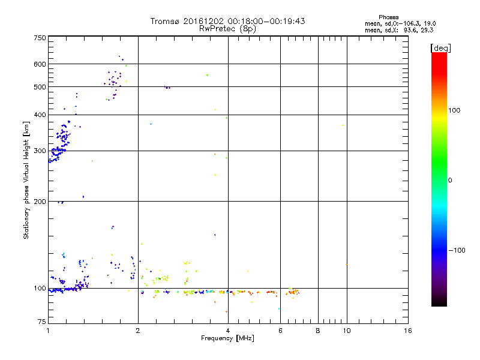Click the '1' label on the frequency axis
480x360 pixels.
pyautogui.click(x=48, y=331)
